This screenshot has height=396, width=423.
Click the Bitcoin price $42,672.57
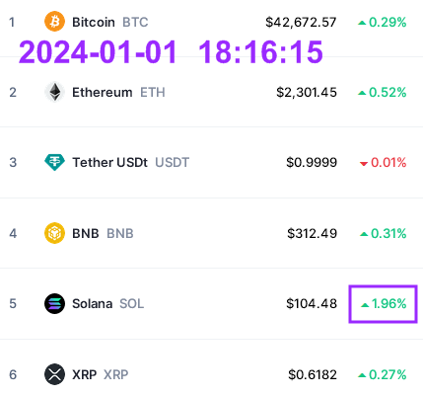tap(301, 23)
